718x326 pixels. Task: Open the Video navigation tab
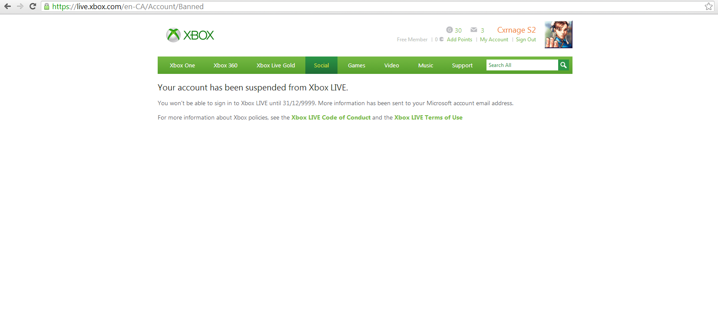tap(392, 66)
